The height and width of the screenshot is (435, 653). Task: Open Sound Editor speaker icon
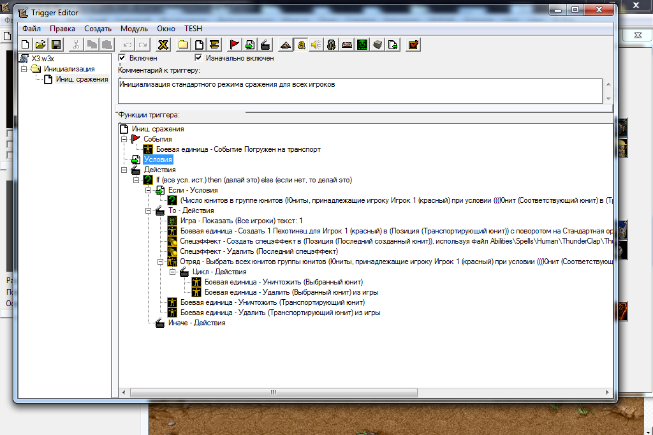[316, 45]
